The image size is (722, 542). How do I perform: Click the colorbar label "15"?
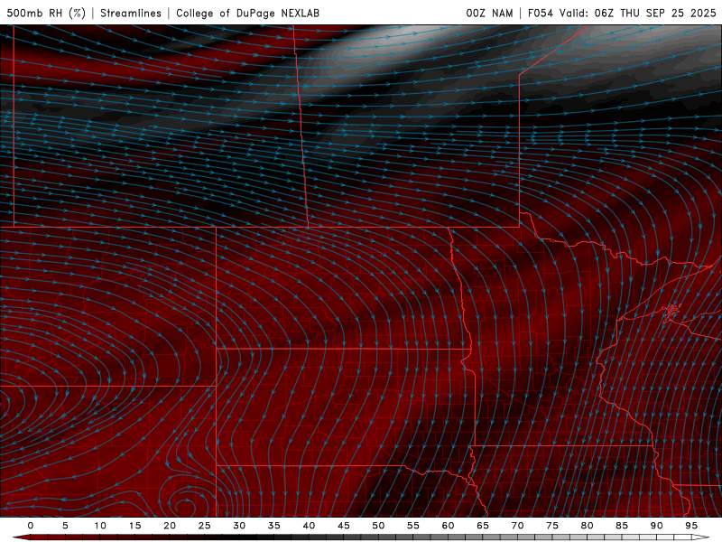click(134, 526)
